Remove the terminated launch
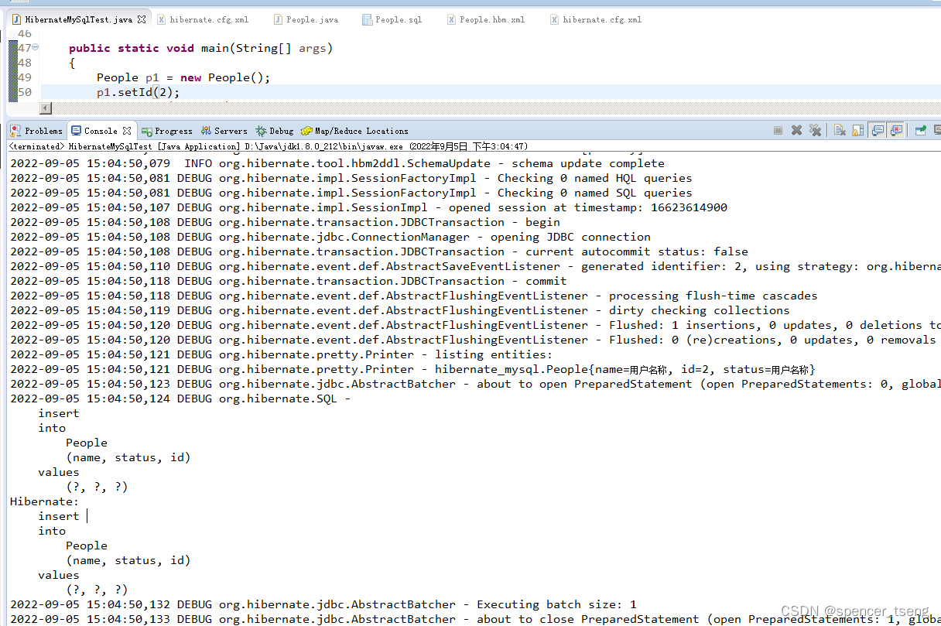The height and width of the screenshot is (626, 941). click(x=797, y=131)
